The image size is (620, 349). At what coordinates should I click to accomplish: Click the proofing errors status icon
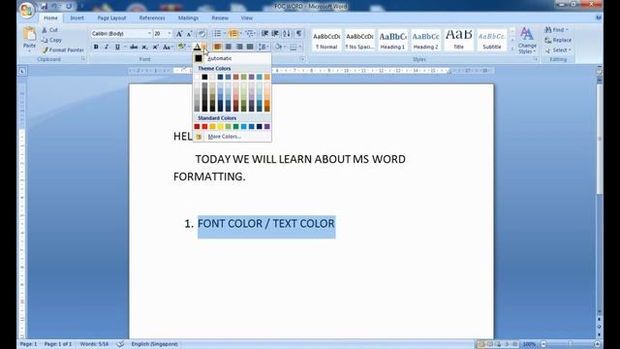[x=120, y=344]
